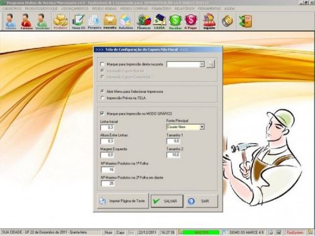Click the SAIR button
Screen dimensions: 315x236
click(202, 201)
